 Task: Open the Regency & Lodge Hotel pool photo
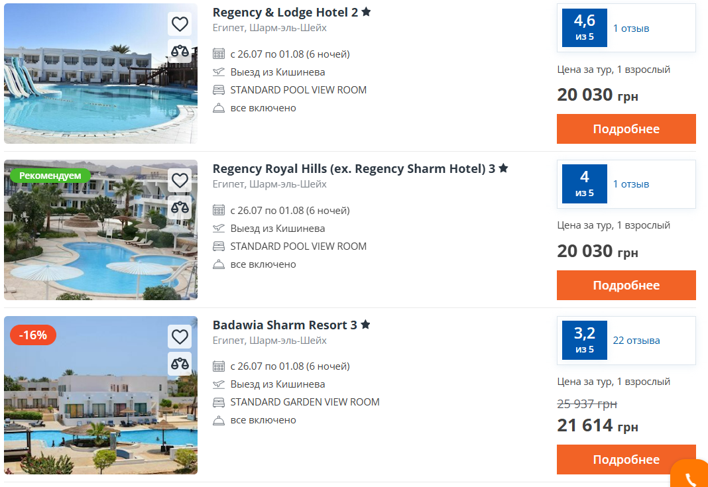point(101,73)
